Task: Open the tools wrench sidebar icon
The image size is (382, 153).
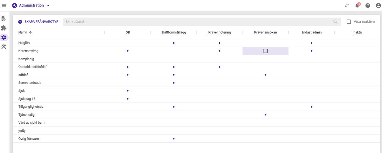Action: (4, 47)
